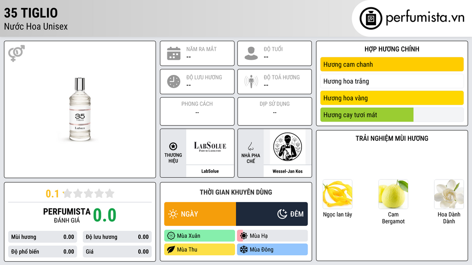Click the perfumista.vn perfume bottle logo icon
Viewport: 472px width, 265px height.
[x=371, y=18]
